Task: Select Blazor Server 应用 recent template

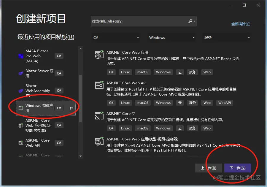Action: [46, 73]
